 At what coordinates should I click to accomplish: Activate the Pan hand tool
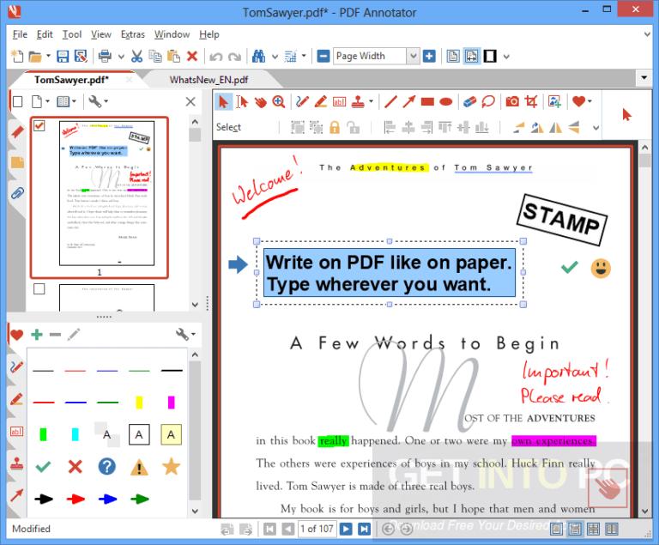tap(260, 102)
